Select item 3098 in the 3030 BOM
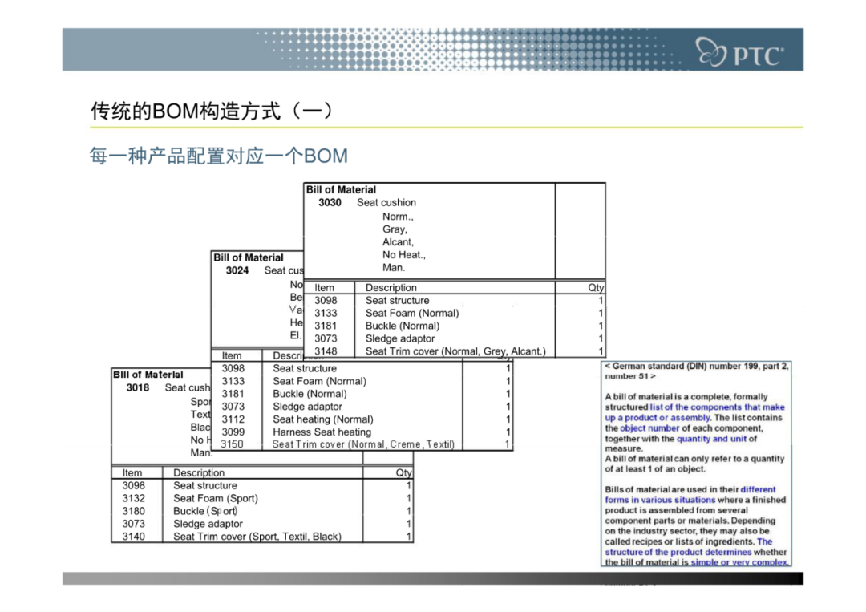The width and height of the screenshot is (866, 612). point(326,300)
